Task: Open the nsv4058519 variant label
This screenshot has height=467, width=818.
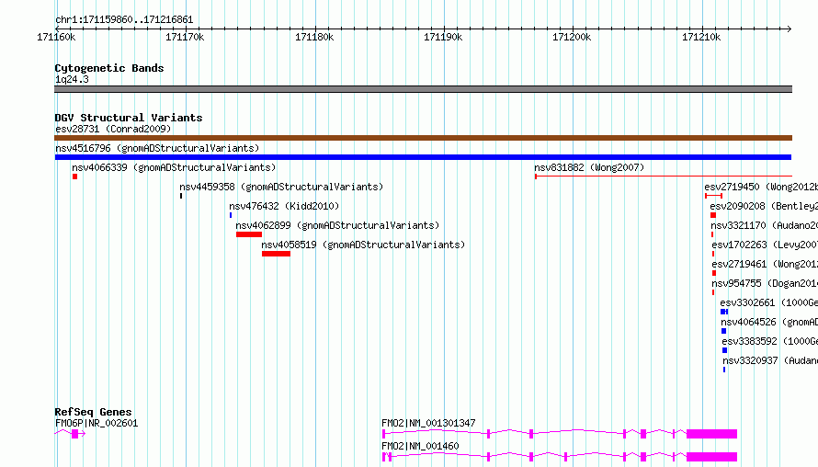Action: 363,245
